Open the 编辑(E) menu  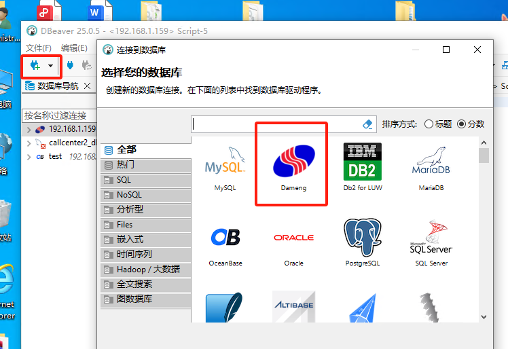click(x=74, y=48)
